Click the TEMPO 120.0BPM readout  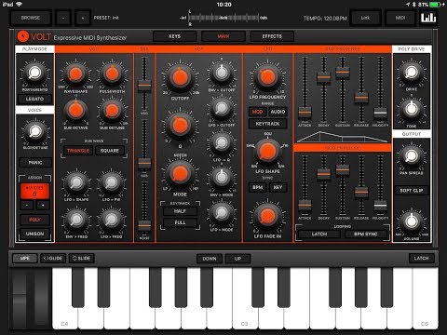325,19
